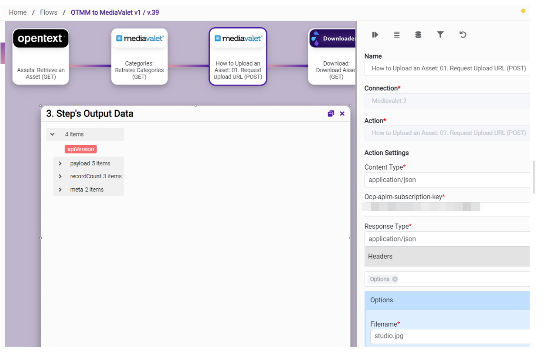Expand the recordCount 3 items node
The image size is (544, 356).
coord(60,176)
